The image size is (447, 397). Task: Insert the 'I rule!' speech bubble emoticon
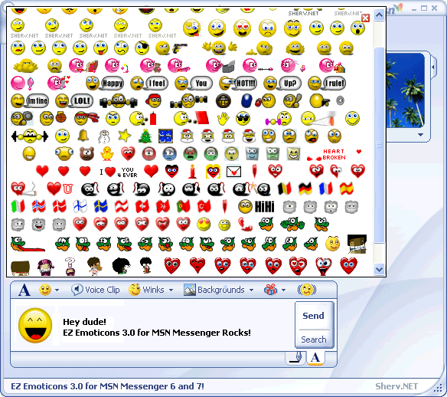[x=327, y=83]
